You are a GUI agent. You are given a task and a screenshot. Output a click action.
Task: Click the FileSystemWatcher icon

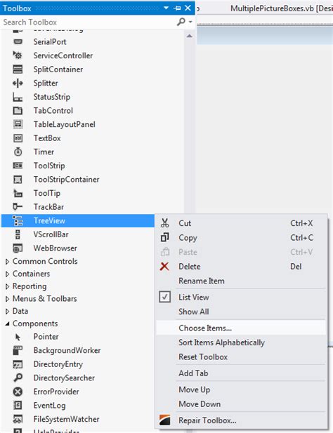18,419
